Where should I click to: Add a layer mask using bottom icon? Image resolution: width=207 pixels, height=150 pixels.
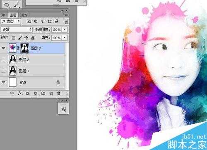pyautogui.click(x=28, y=93)
